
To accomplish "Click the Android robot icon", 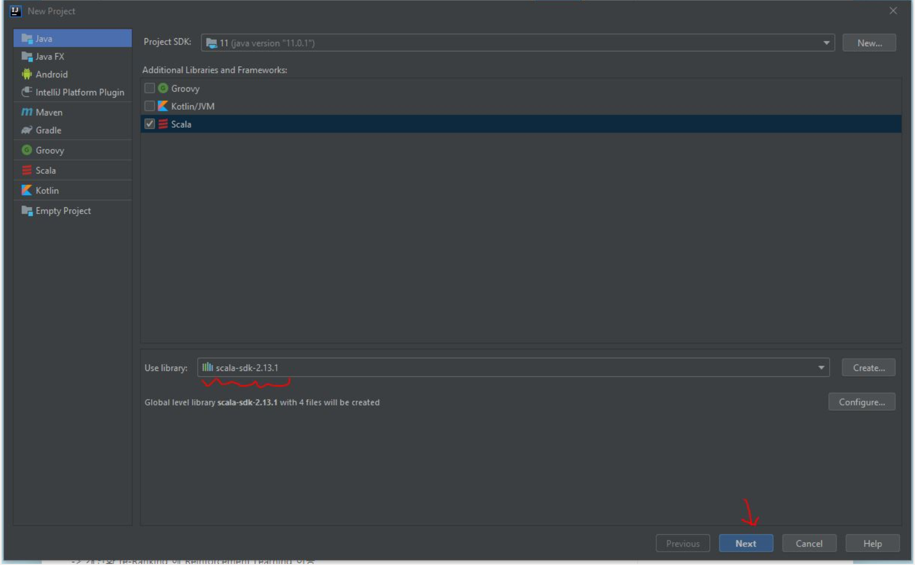I will click(x=27, y=74).
